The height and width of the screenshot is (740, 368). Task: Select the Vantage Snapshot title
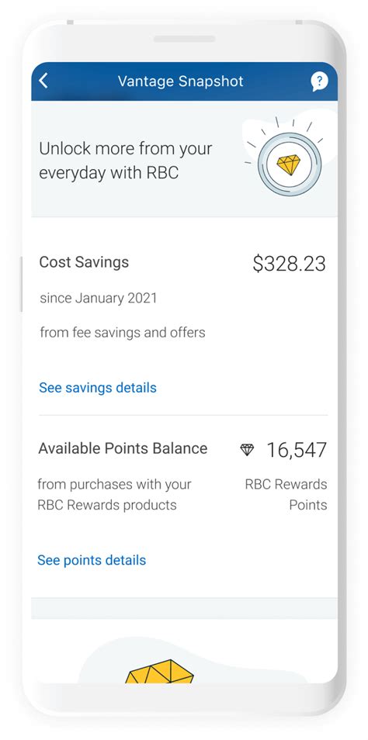[180, 81]
